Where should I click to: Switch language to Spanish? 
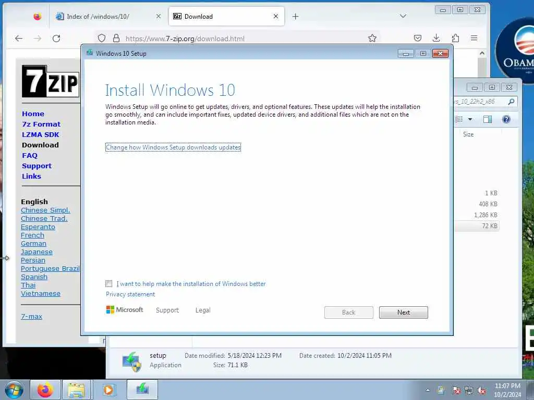coord(34,277)
